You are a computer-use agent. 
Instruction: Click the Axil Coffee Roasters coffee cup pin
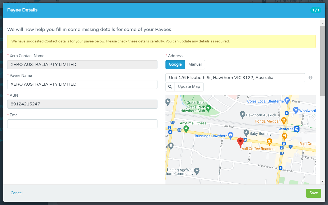[269, 141]
